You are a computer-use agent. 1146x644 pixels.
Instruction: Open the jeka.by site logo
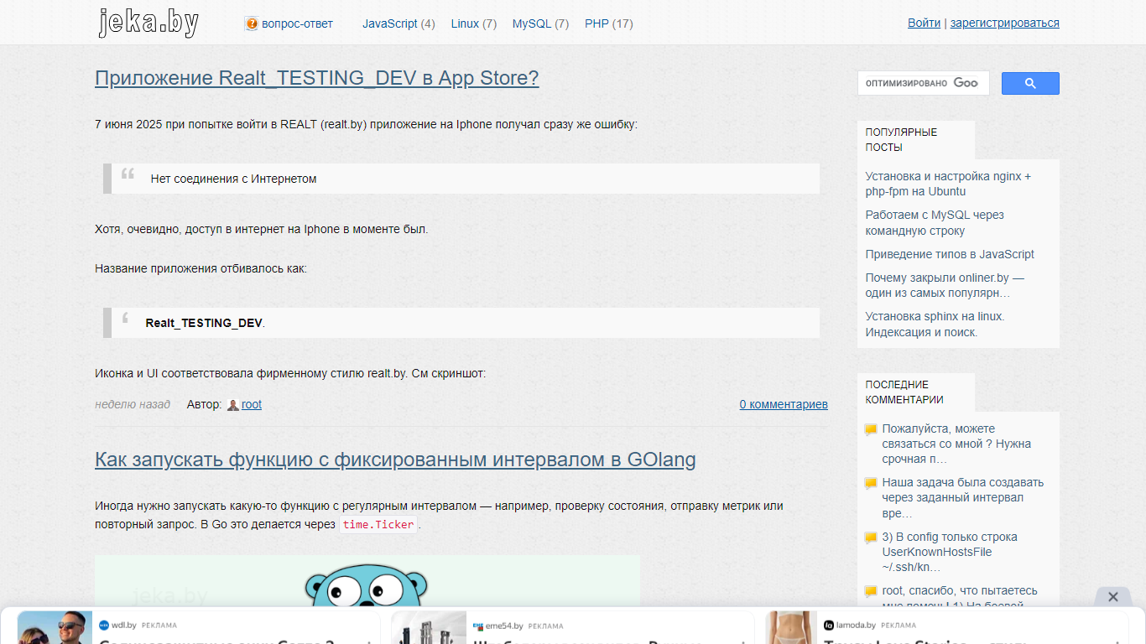[x=148, y=23]
